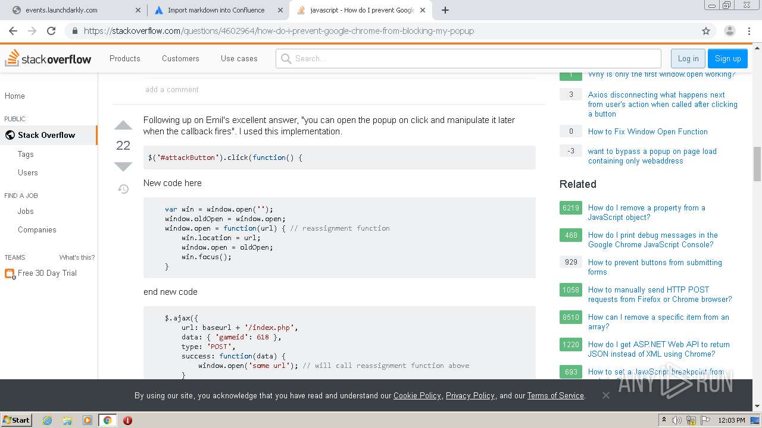This screenshot has width=762, height=428.
Task: Open the Windows Start menu
Action: tap(17, 420)
